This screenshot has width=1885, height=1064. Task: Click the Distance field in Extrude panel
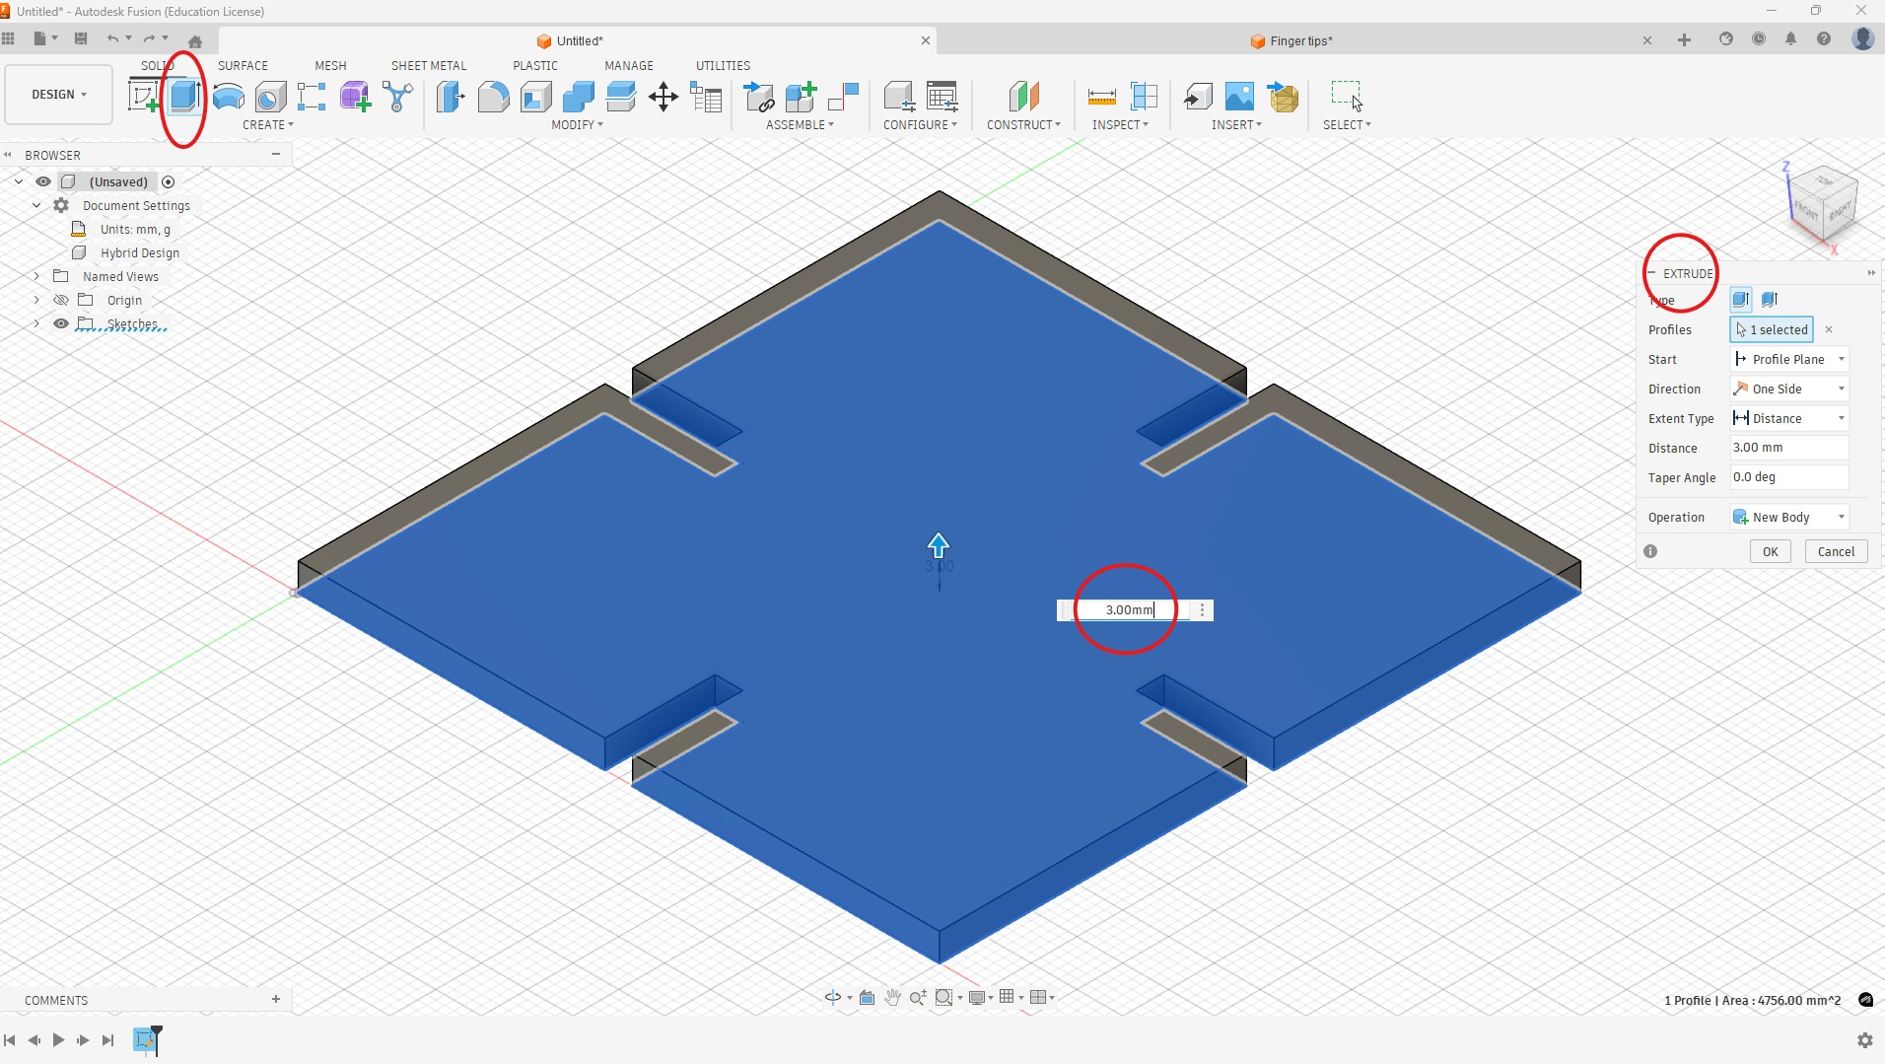(x=1789, y=447)
